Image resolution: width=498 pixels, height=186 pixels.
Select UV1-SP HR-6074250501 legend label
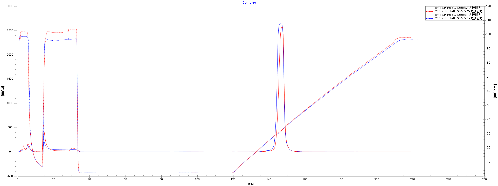tap(458, 15)
